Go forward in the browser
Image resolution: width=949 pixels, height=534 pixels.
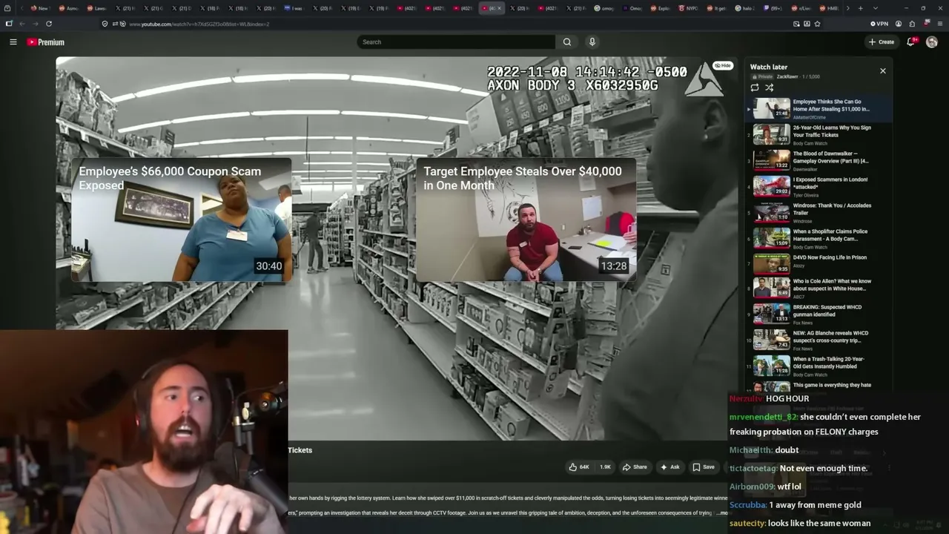point(35,24)
